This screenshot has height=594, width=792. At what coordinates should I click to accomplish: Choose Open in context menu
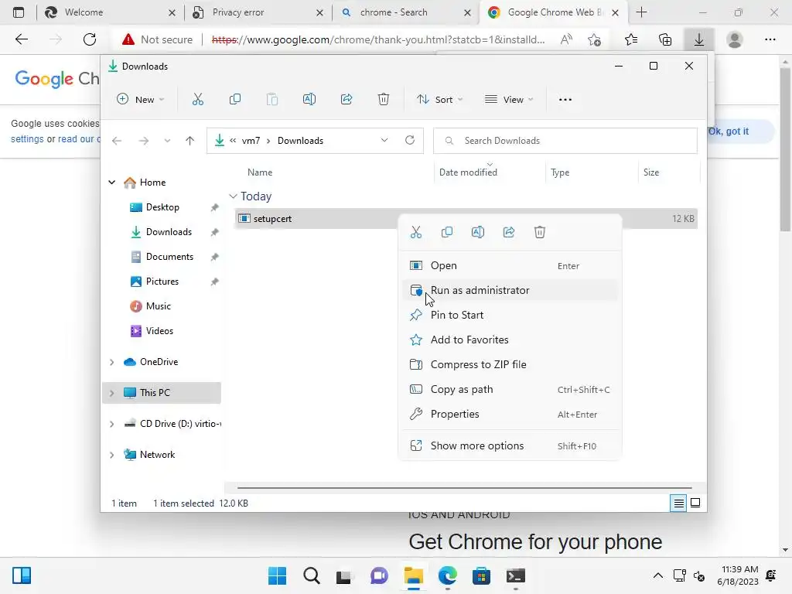[510, 266]
